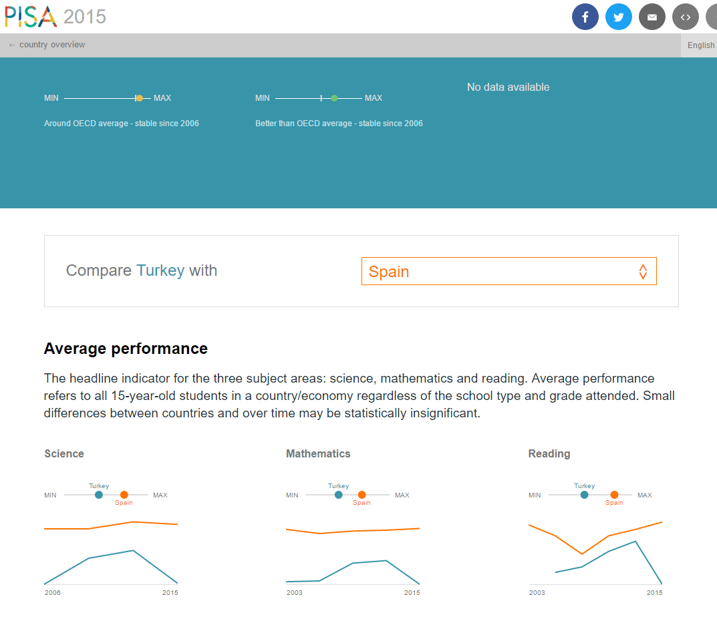Viewport: 717px width, 619px height.
Task: Click the Facebook share icon
Action: tap(585, 17)
